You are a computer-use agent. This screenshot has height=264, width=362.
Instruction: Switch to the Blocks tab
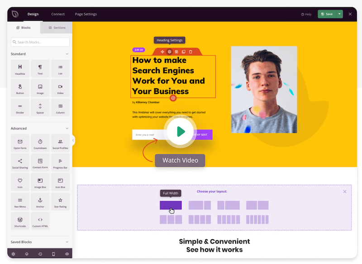click(24, 28)
